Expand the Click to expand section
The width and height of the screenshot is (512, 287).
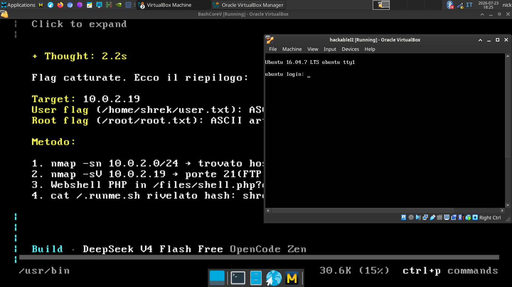tap(79, 24)
